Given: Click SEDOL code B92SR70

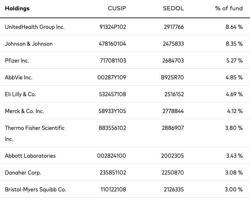Looking at the screenshot, I should click(172, 77).
